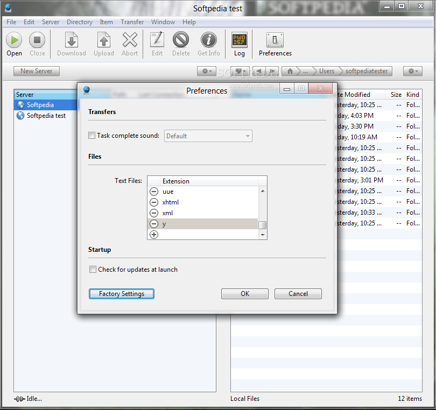Click the extension list scroll up arrow
Viewport: 436px width, 410px height.
point(263,191)
